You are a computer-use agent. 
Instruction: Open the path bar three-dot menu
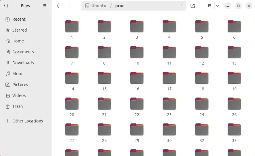pyautogui.click(x=181, y=6)
